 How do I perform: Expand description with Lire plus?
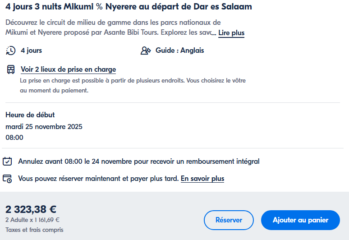tap(231, 33)
